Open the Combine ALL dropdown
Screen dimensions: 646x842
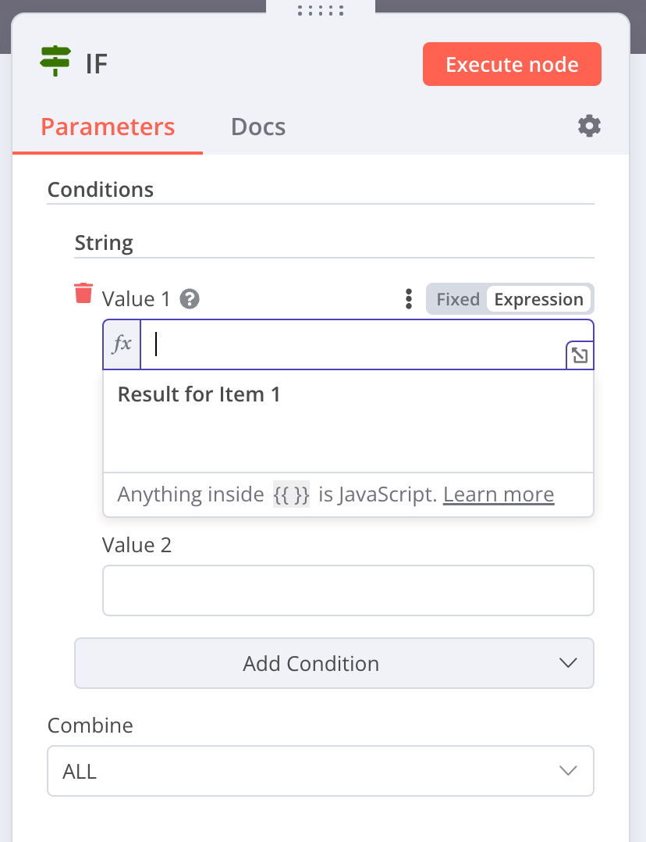point(320,771)
